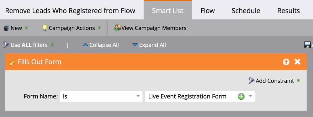Remove the Fills Out Form trigger
313x117 pixels.
(297, 62)
